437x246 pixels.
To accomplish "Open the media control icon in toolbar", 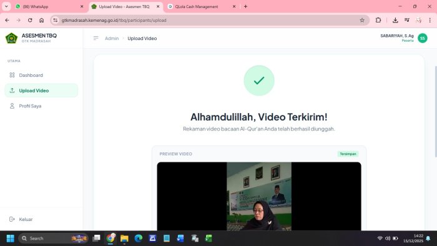I will (x=407, y=20).
